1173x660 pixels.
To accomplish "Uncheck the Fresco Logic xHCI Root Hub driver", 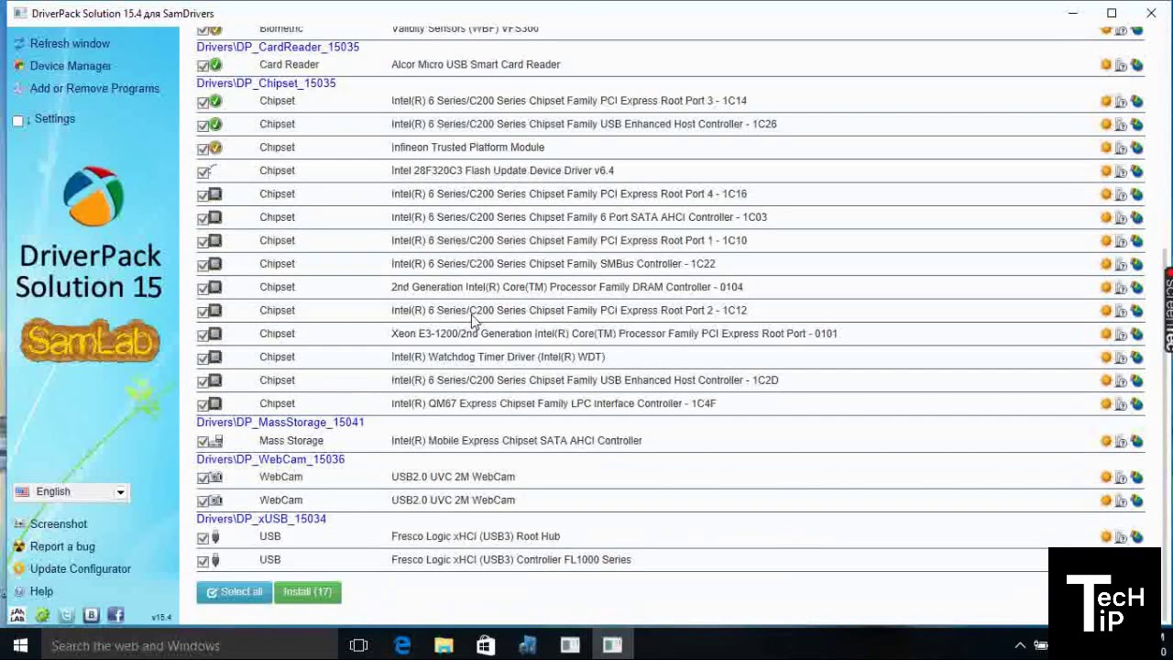I will point(203,537).
